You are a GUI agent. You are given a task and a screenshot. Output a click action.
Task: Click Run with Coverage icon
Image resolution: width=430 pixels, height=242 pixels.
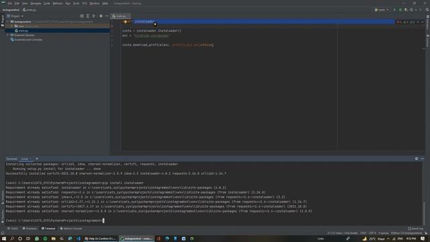pos(406,10)
